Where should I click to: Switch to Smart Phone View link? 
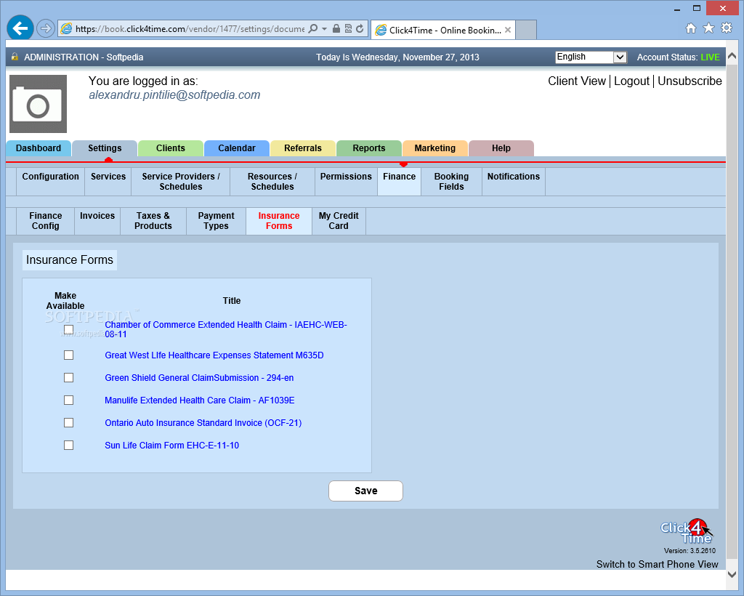pos(657,564)
